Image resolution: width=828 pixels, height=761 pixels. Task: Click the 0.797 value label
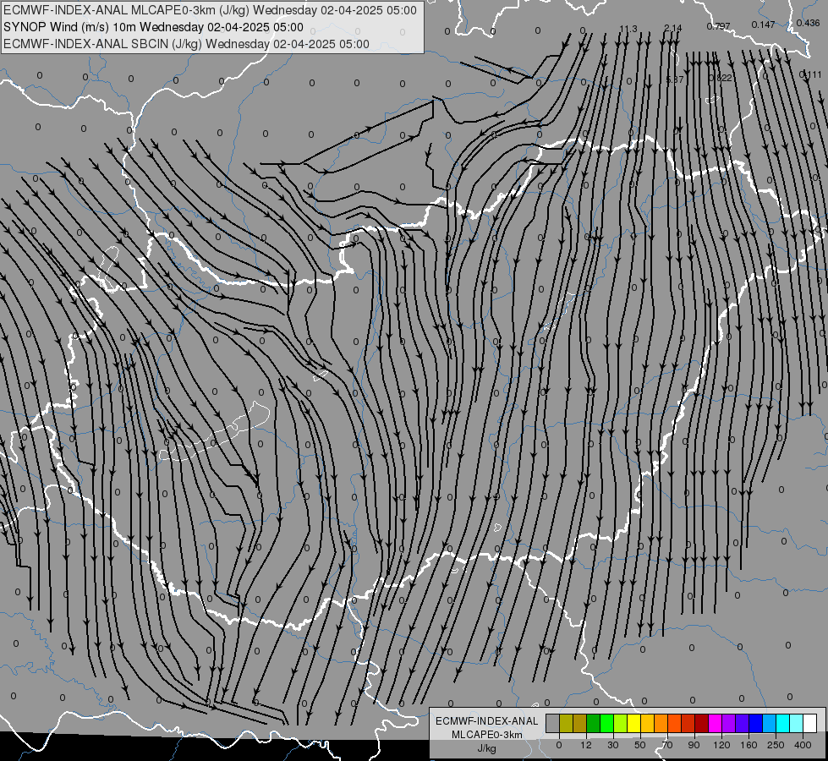pos(718,26)
